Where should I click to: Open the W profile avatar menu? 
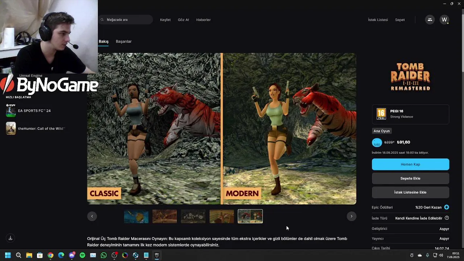[x=444, y=20]
